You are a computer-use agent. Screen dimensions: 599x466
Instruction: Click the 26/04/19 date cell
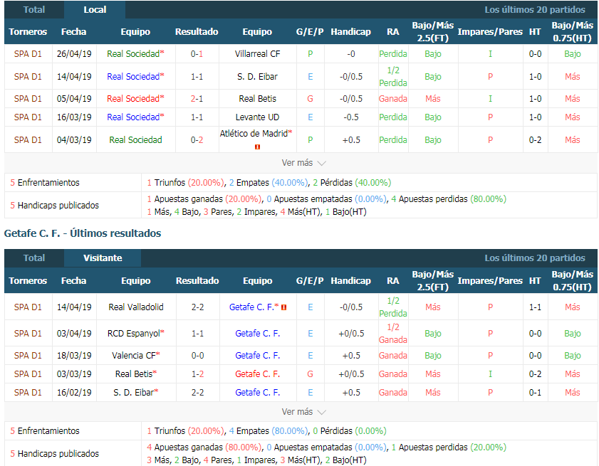[74, 54]
